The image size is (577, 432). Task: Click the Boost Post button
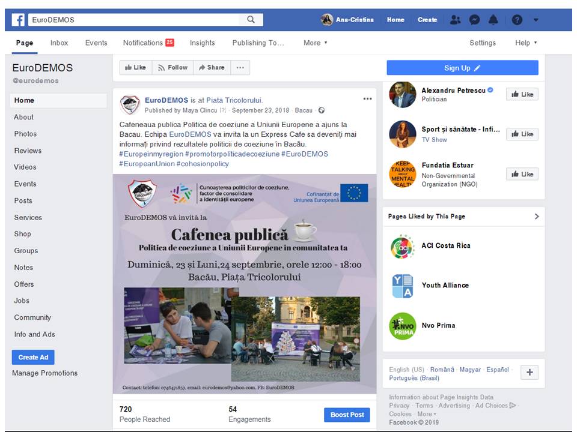coord(347,415)
